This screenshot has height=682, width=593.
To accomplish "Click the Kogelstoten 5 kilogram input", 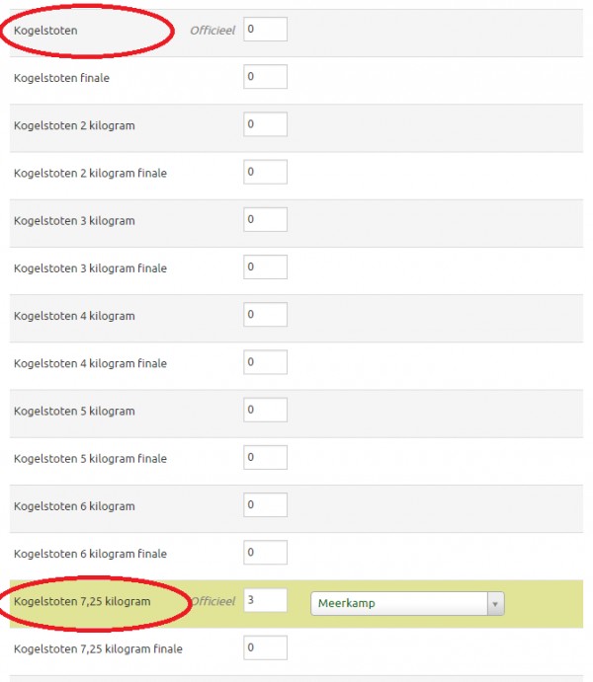I will [x=265, y=410].
